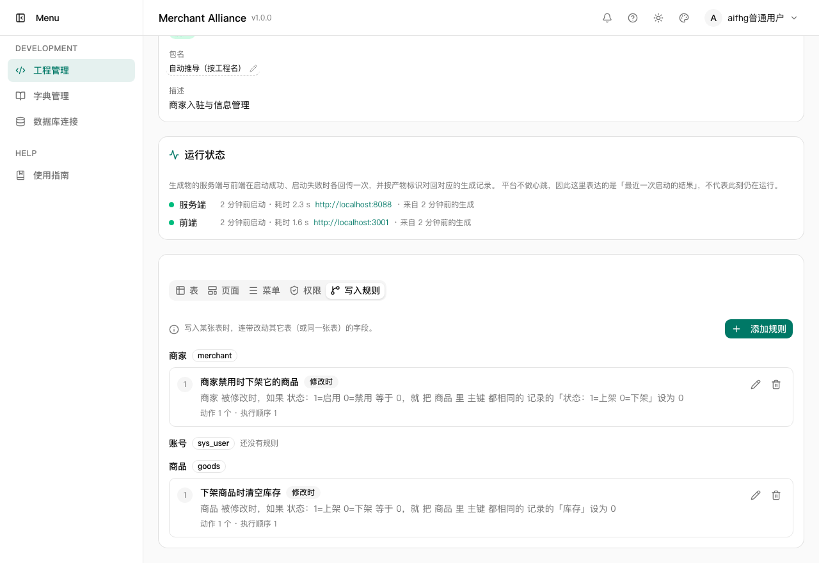Image resolution: width=819 pixels, height=563 pixels.
Task: Click the rule title 商家禁用时下架它的商品
Action: [250, 382]
